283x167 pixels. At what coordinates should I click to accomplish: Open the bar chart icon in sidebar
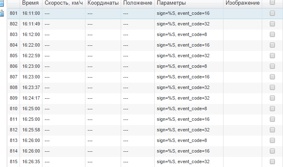tap(2, 13)
